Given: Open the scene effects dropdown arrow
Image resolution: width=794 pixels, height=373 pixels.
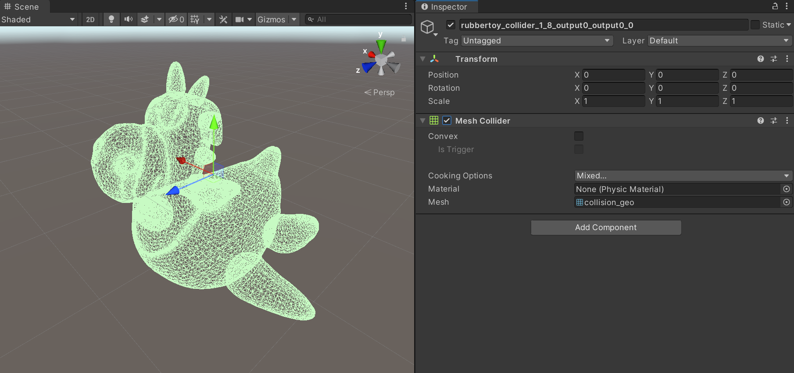Looking at the screenshot, I should pyautogui.click(x=159, y=19).
